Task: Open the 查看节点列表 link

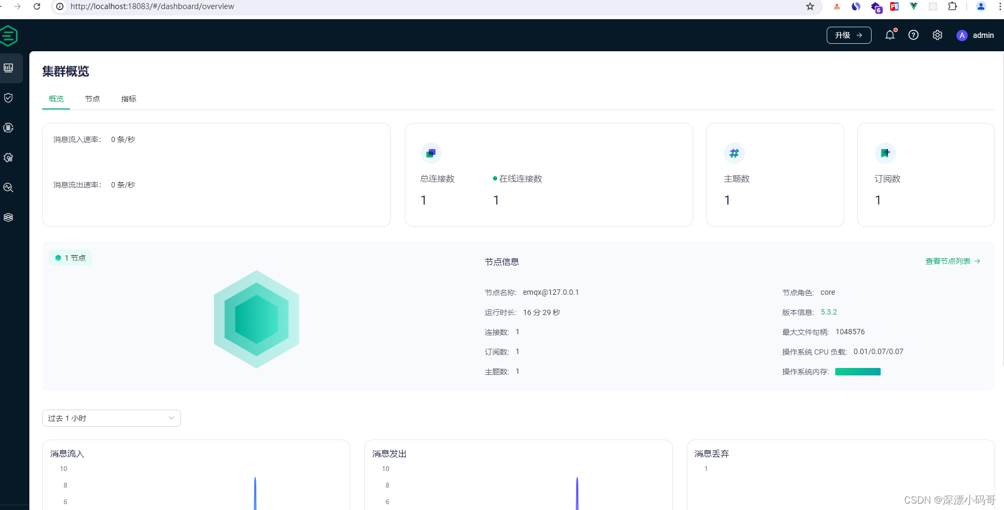Action: click(953, 261)
